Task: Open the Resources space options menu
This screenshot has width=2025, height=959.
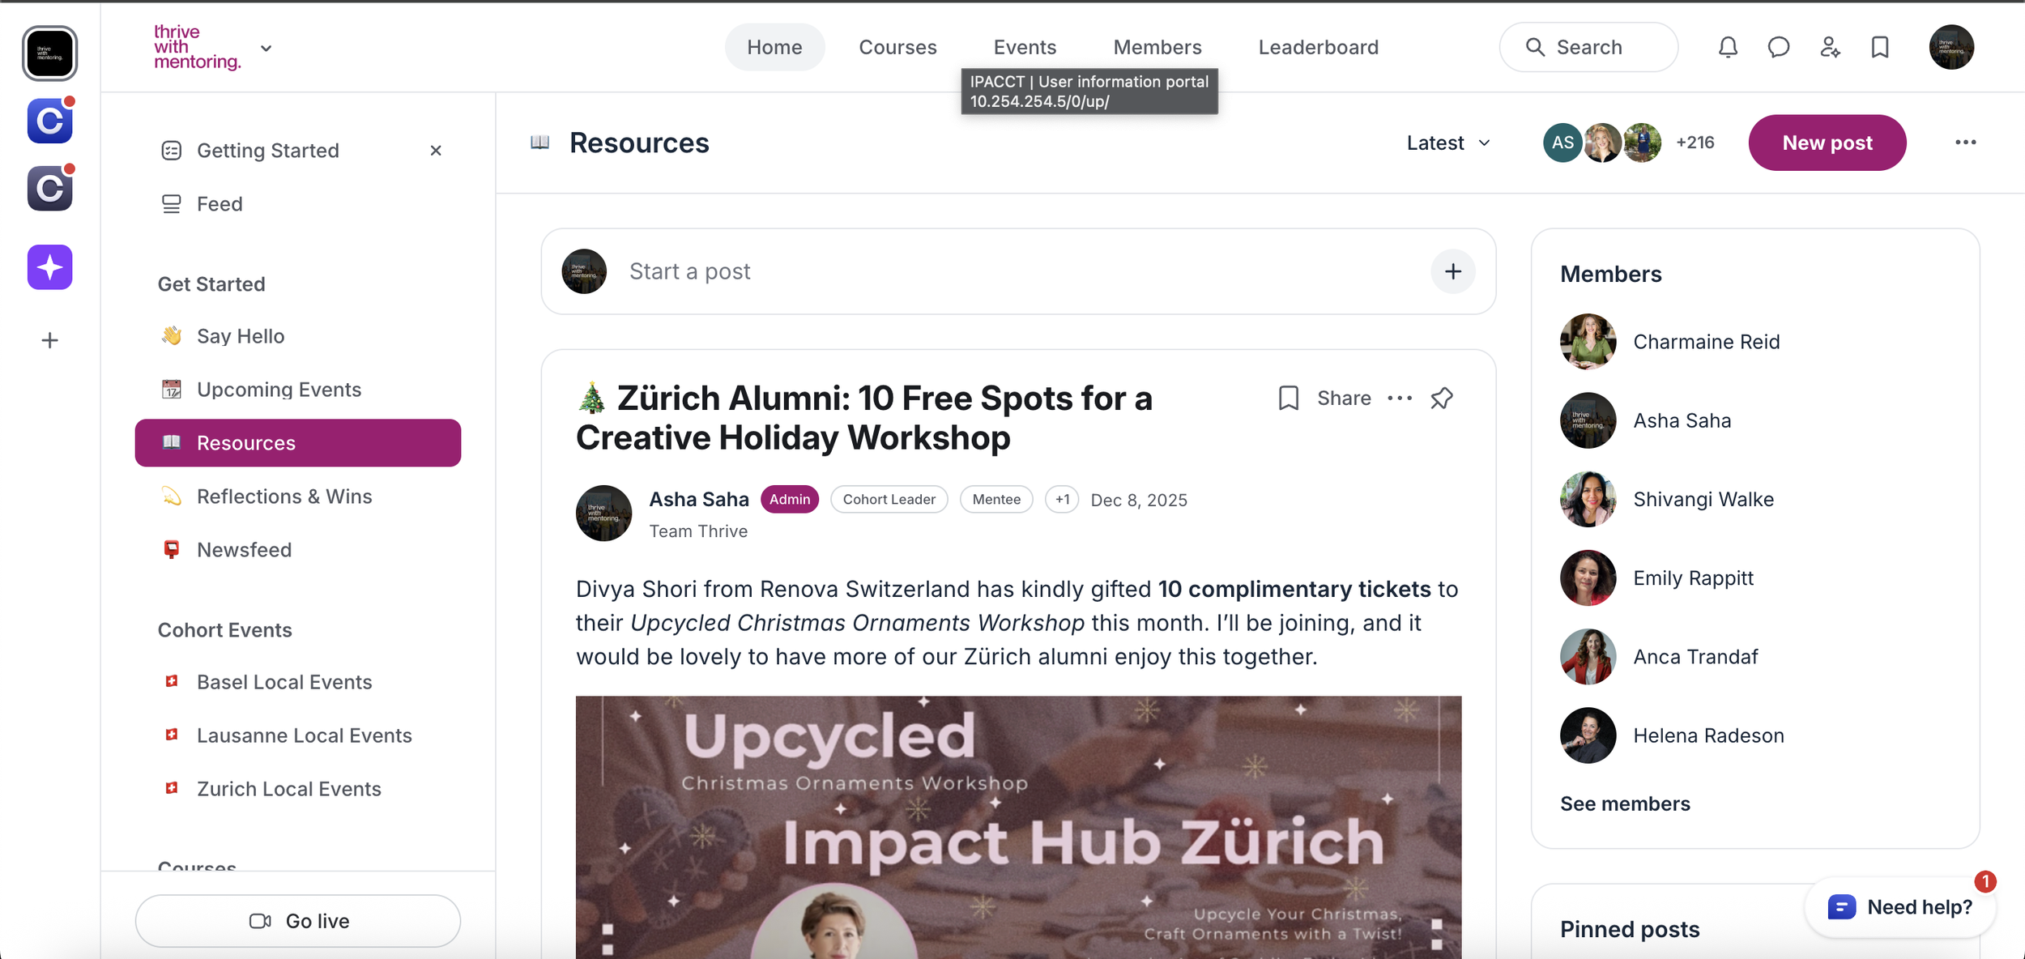Action: [x=1965, y=143]
